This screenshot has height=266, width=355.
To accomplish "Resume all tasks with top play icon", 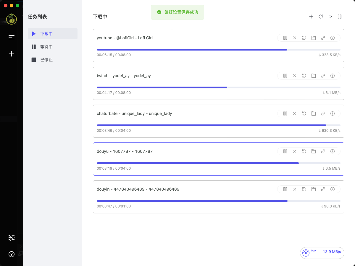I will click(330, 17).
